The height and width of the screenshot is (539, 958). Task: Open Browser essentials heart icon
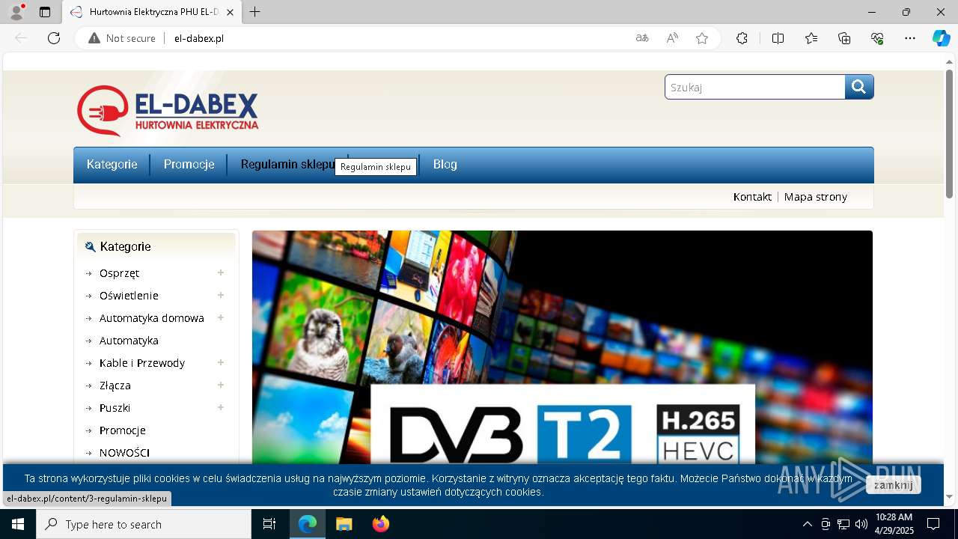pyautogui.click(x=877, y=38)
